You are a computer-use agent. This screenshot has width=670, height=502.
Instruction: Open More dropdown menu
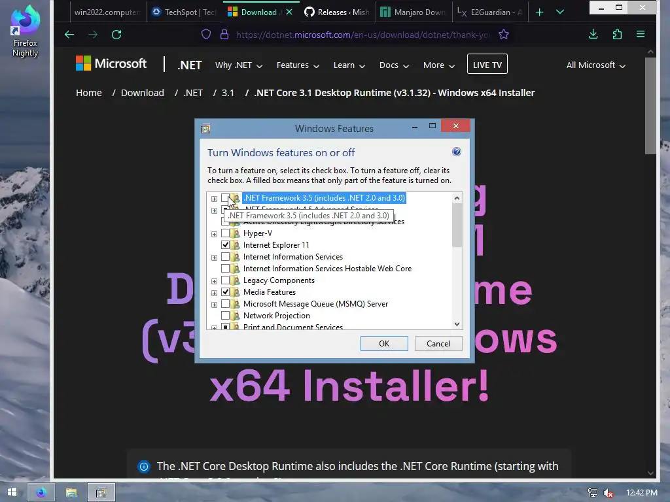[439, 65]
